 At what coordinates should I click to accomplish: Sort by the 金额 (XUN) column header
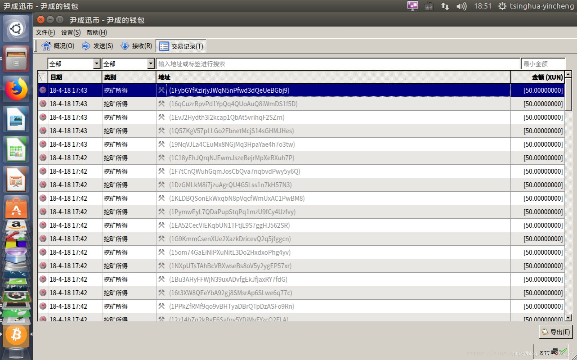click(537, 77)
